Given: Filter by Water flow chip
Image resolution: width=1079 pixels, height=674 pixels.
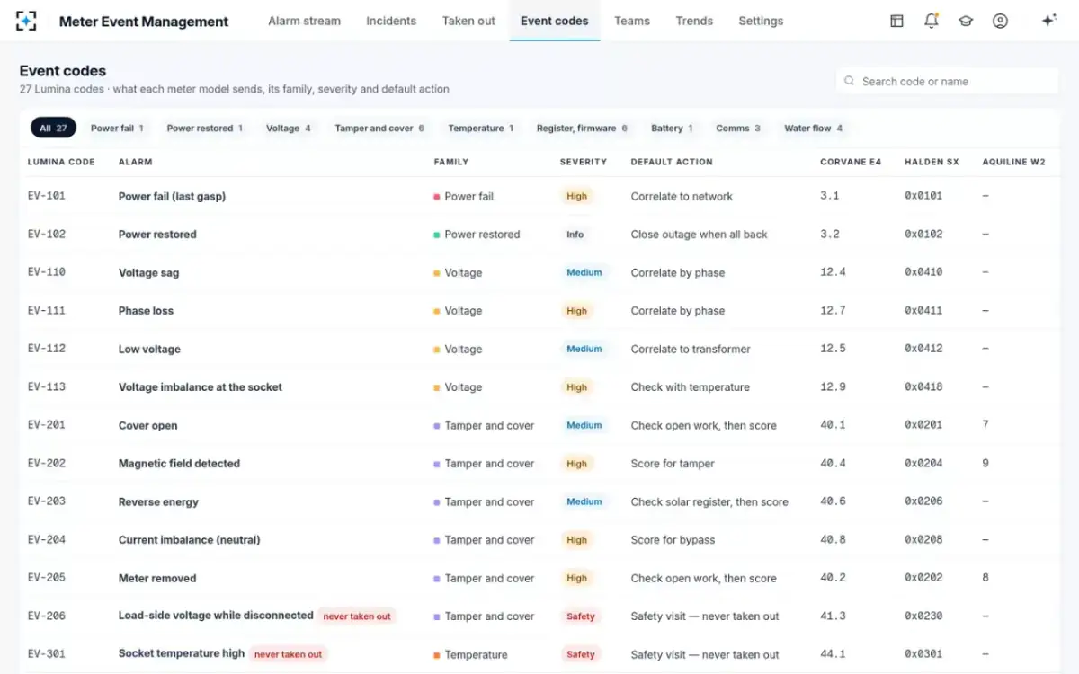Looking at the screenshot, I should pos(814,129).
